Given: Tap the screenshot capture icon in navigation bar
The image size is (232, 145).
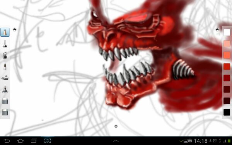Looking at the screenshot, I should pyautogui.click(x=48, y=141).
